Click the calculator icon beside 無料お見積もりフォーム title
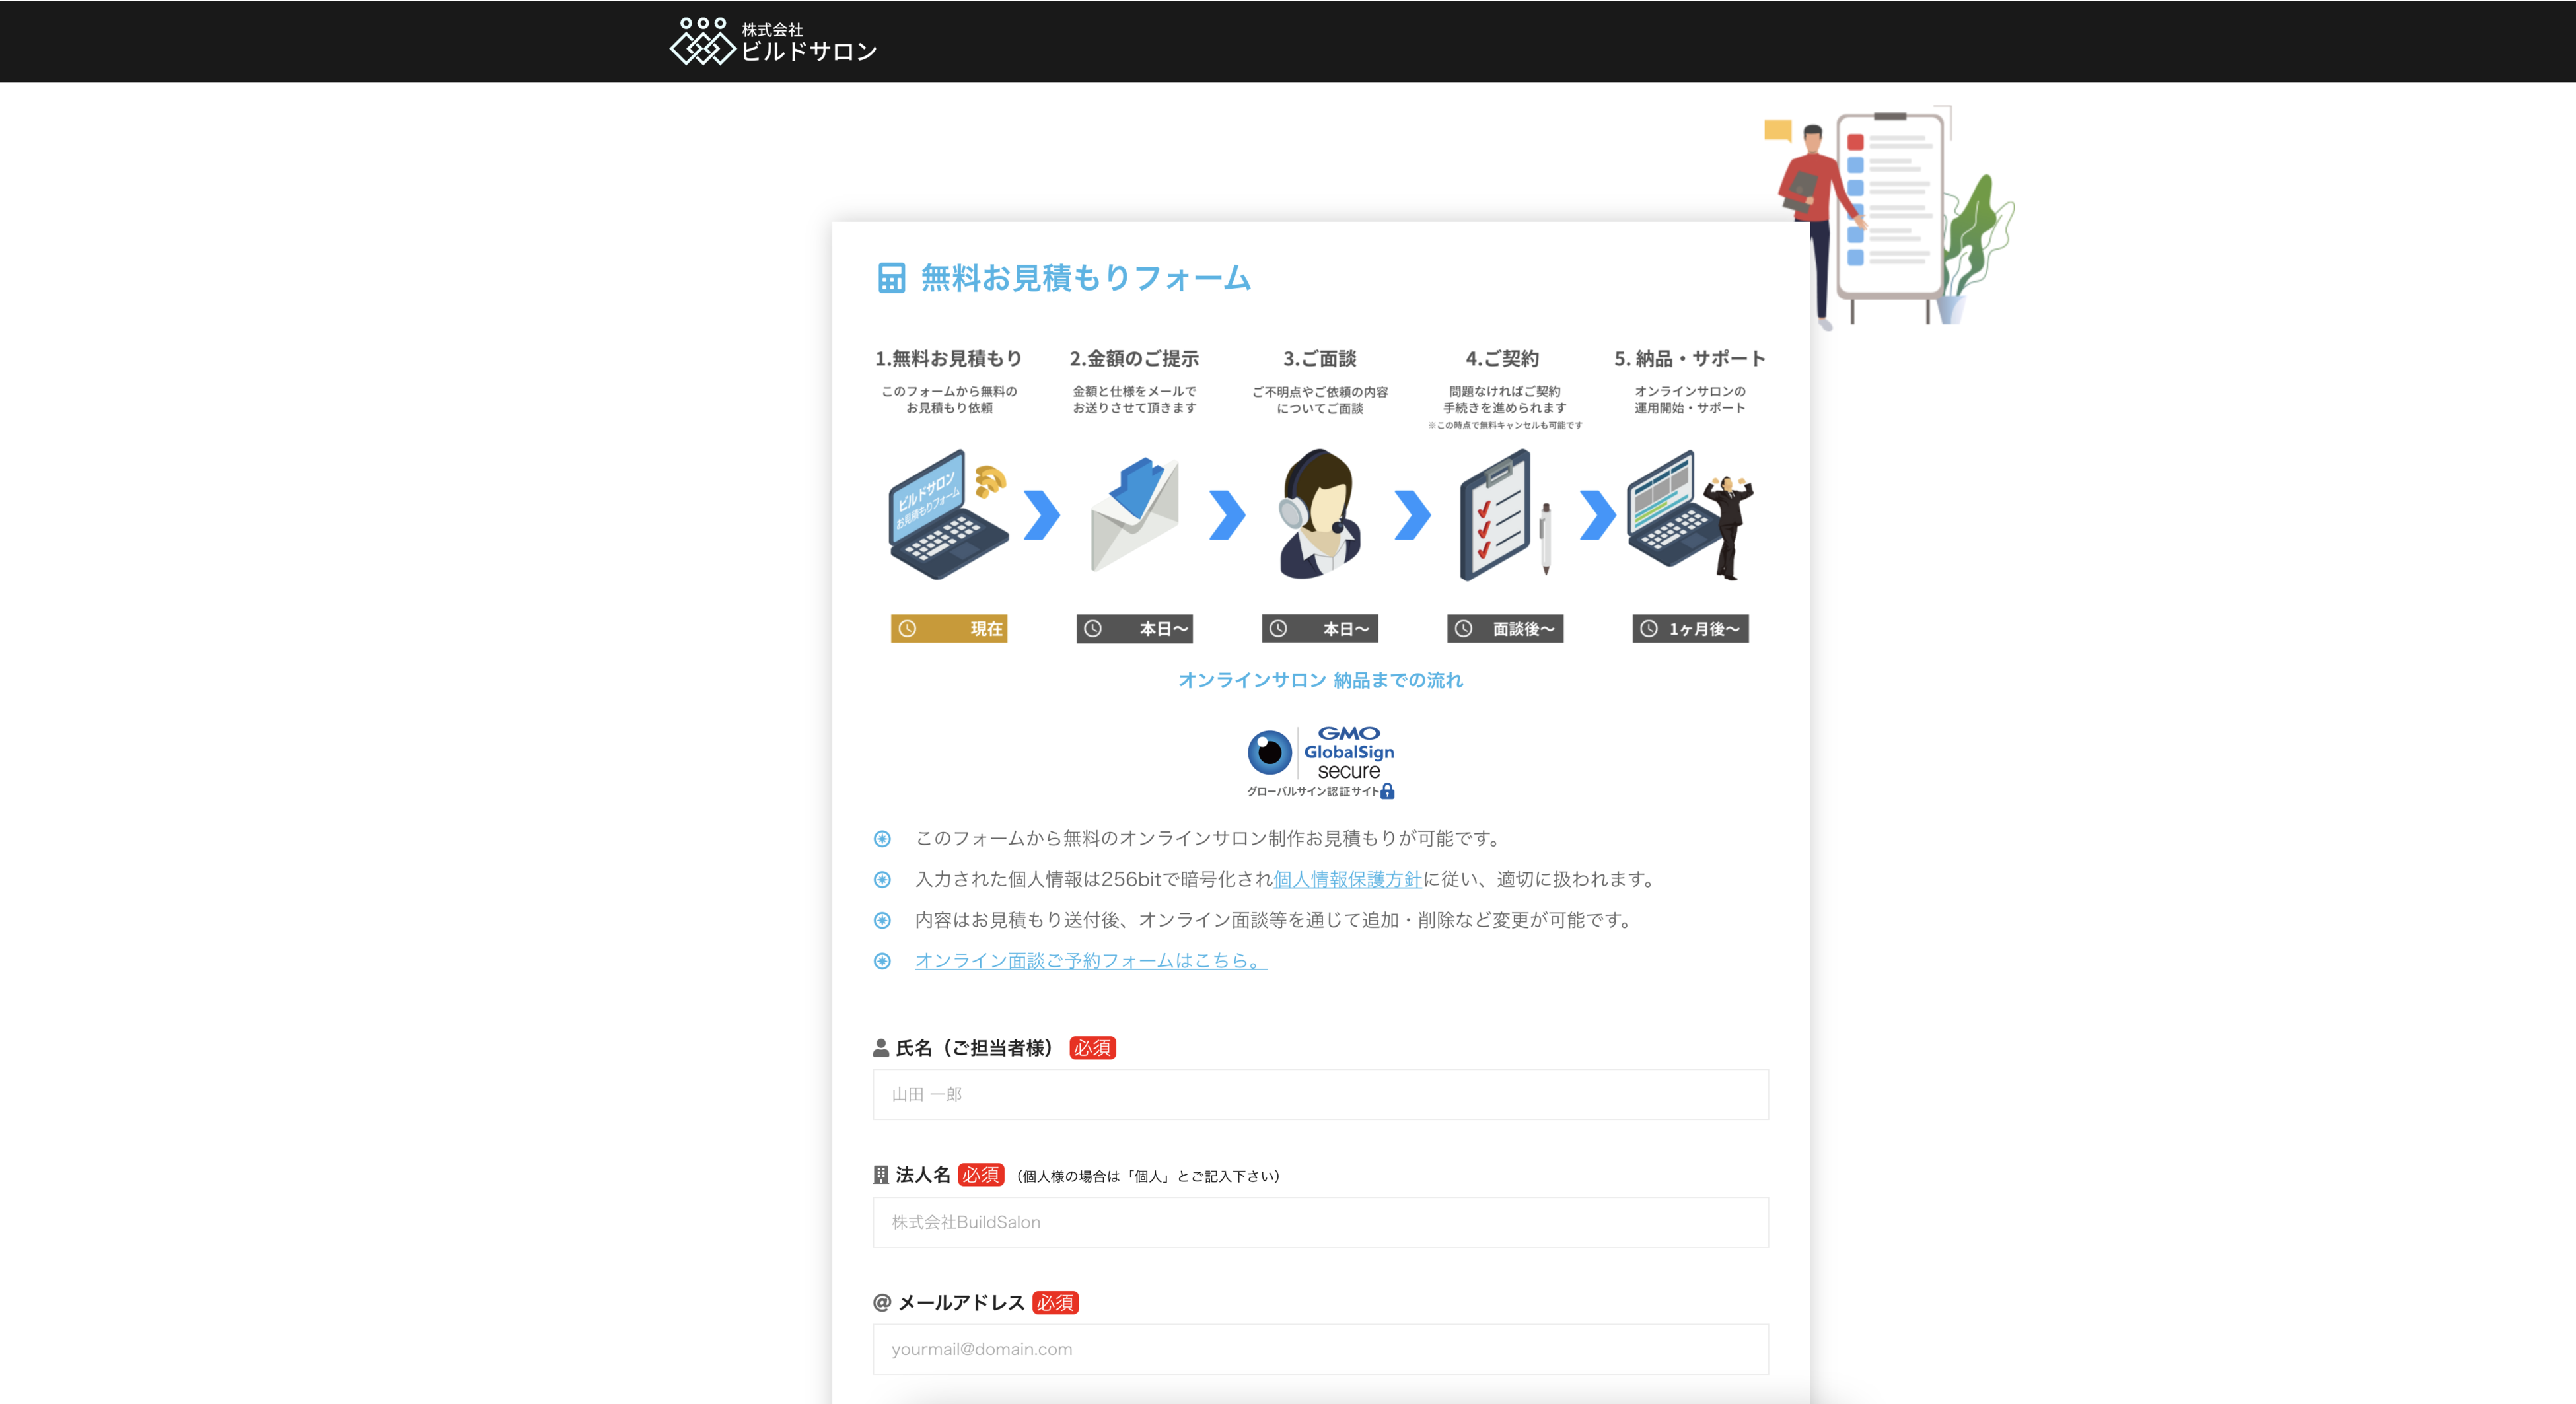 click(x=891, y=278)
